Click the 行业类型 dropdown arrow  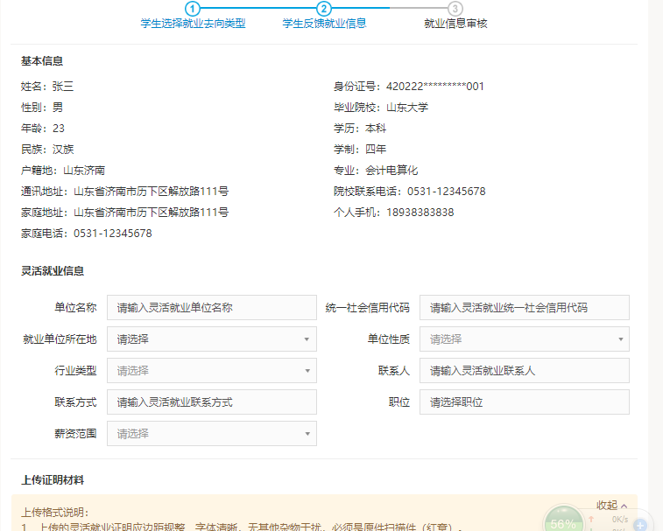click(x=307, y=371)
